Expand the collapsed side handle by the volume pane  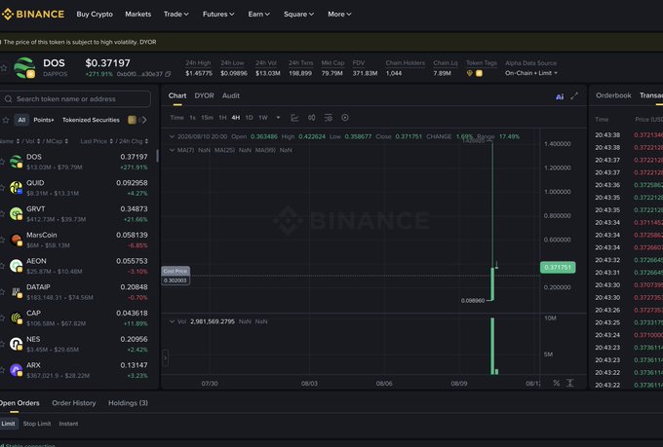166,357
